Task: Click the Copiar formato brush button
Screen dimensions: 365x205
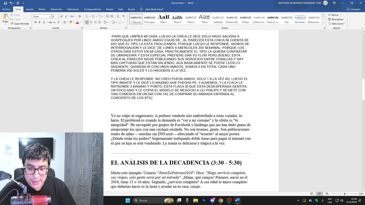Action: 20,24
